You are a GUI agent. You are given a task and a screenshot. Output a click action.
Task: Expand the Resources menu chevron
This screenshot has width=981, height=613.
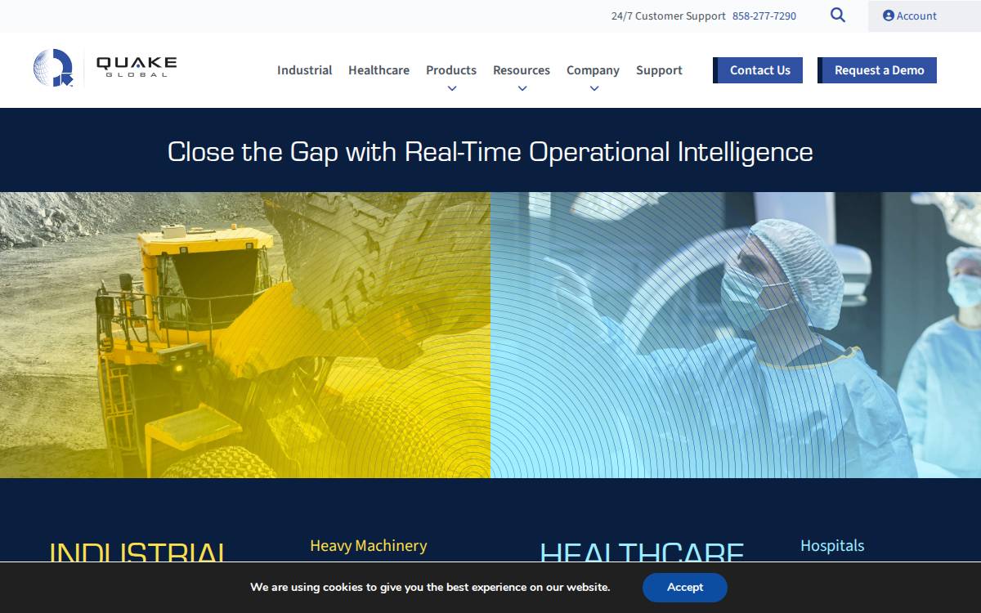pos(522,88)
